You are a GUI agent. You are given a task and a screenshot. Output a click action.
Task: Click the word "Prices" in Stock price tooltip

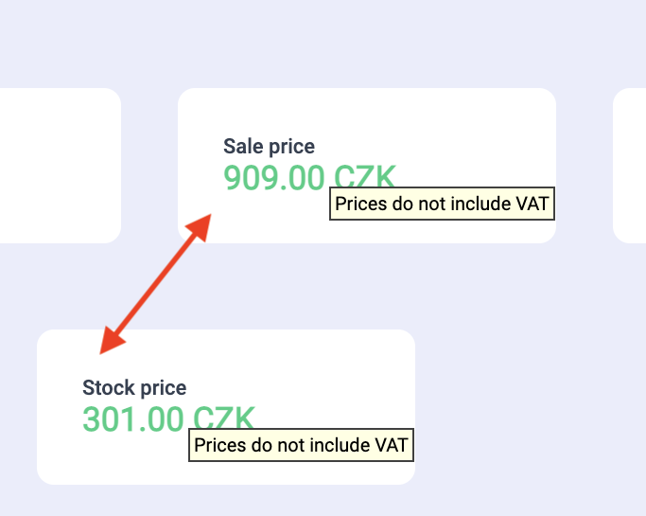point(218,445)
